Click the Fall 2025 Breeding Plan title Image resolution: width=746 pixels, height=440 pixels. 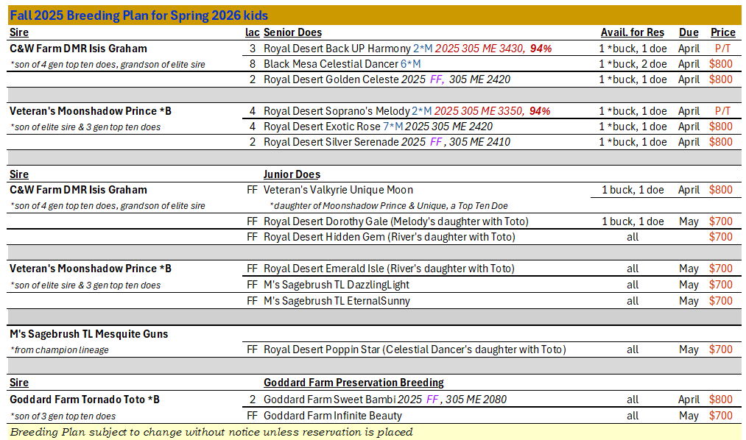(139, 15)
